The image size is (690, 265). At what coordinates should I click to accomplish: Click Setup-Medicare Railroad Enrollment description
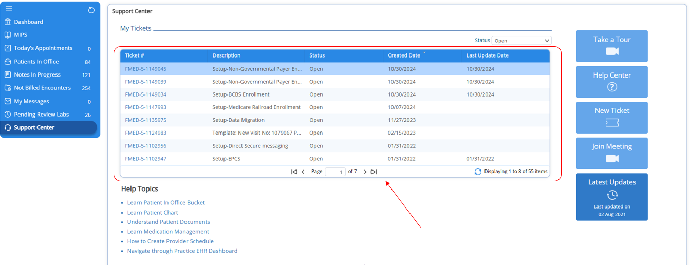click(x=256, y=107)
